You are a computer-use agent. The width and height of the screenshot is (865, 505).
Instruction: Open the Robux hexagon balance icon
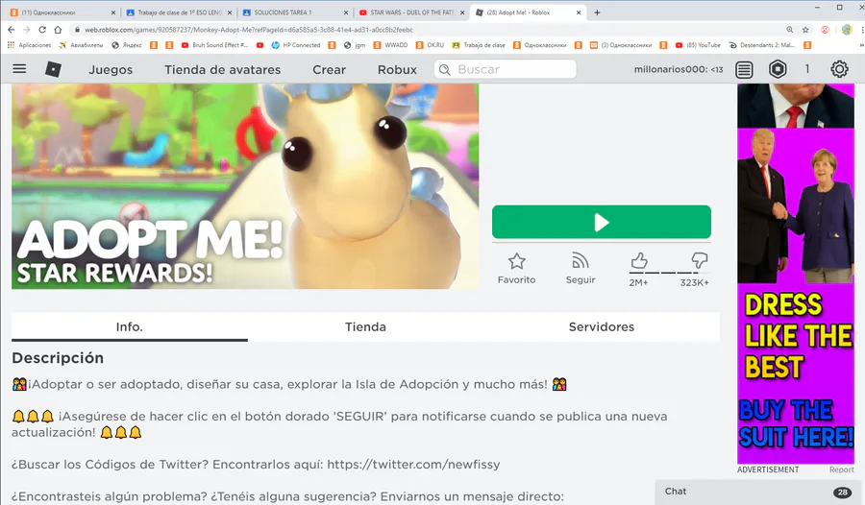pyautogui.click(x=778, y=69)
